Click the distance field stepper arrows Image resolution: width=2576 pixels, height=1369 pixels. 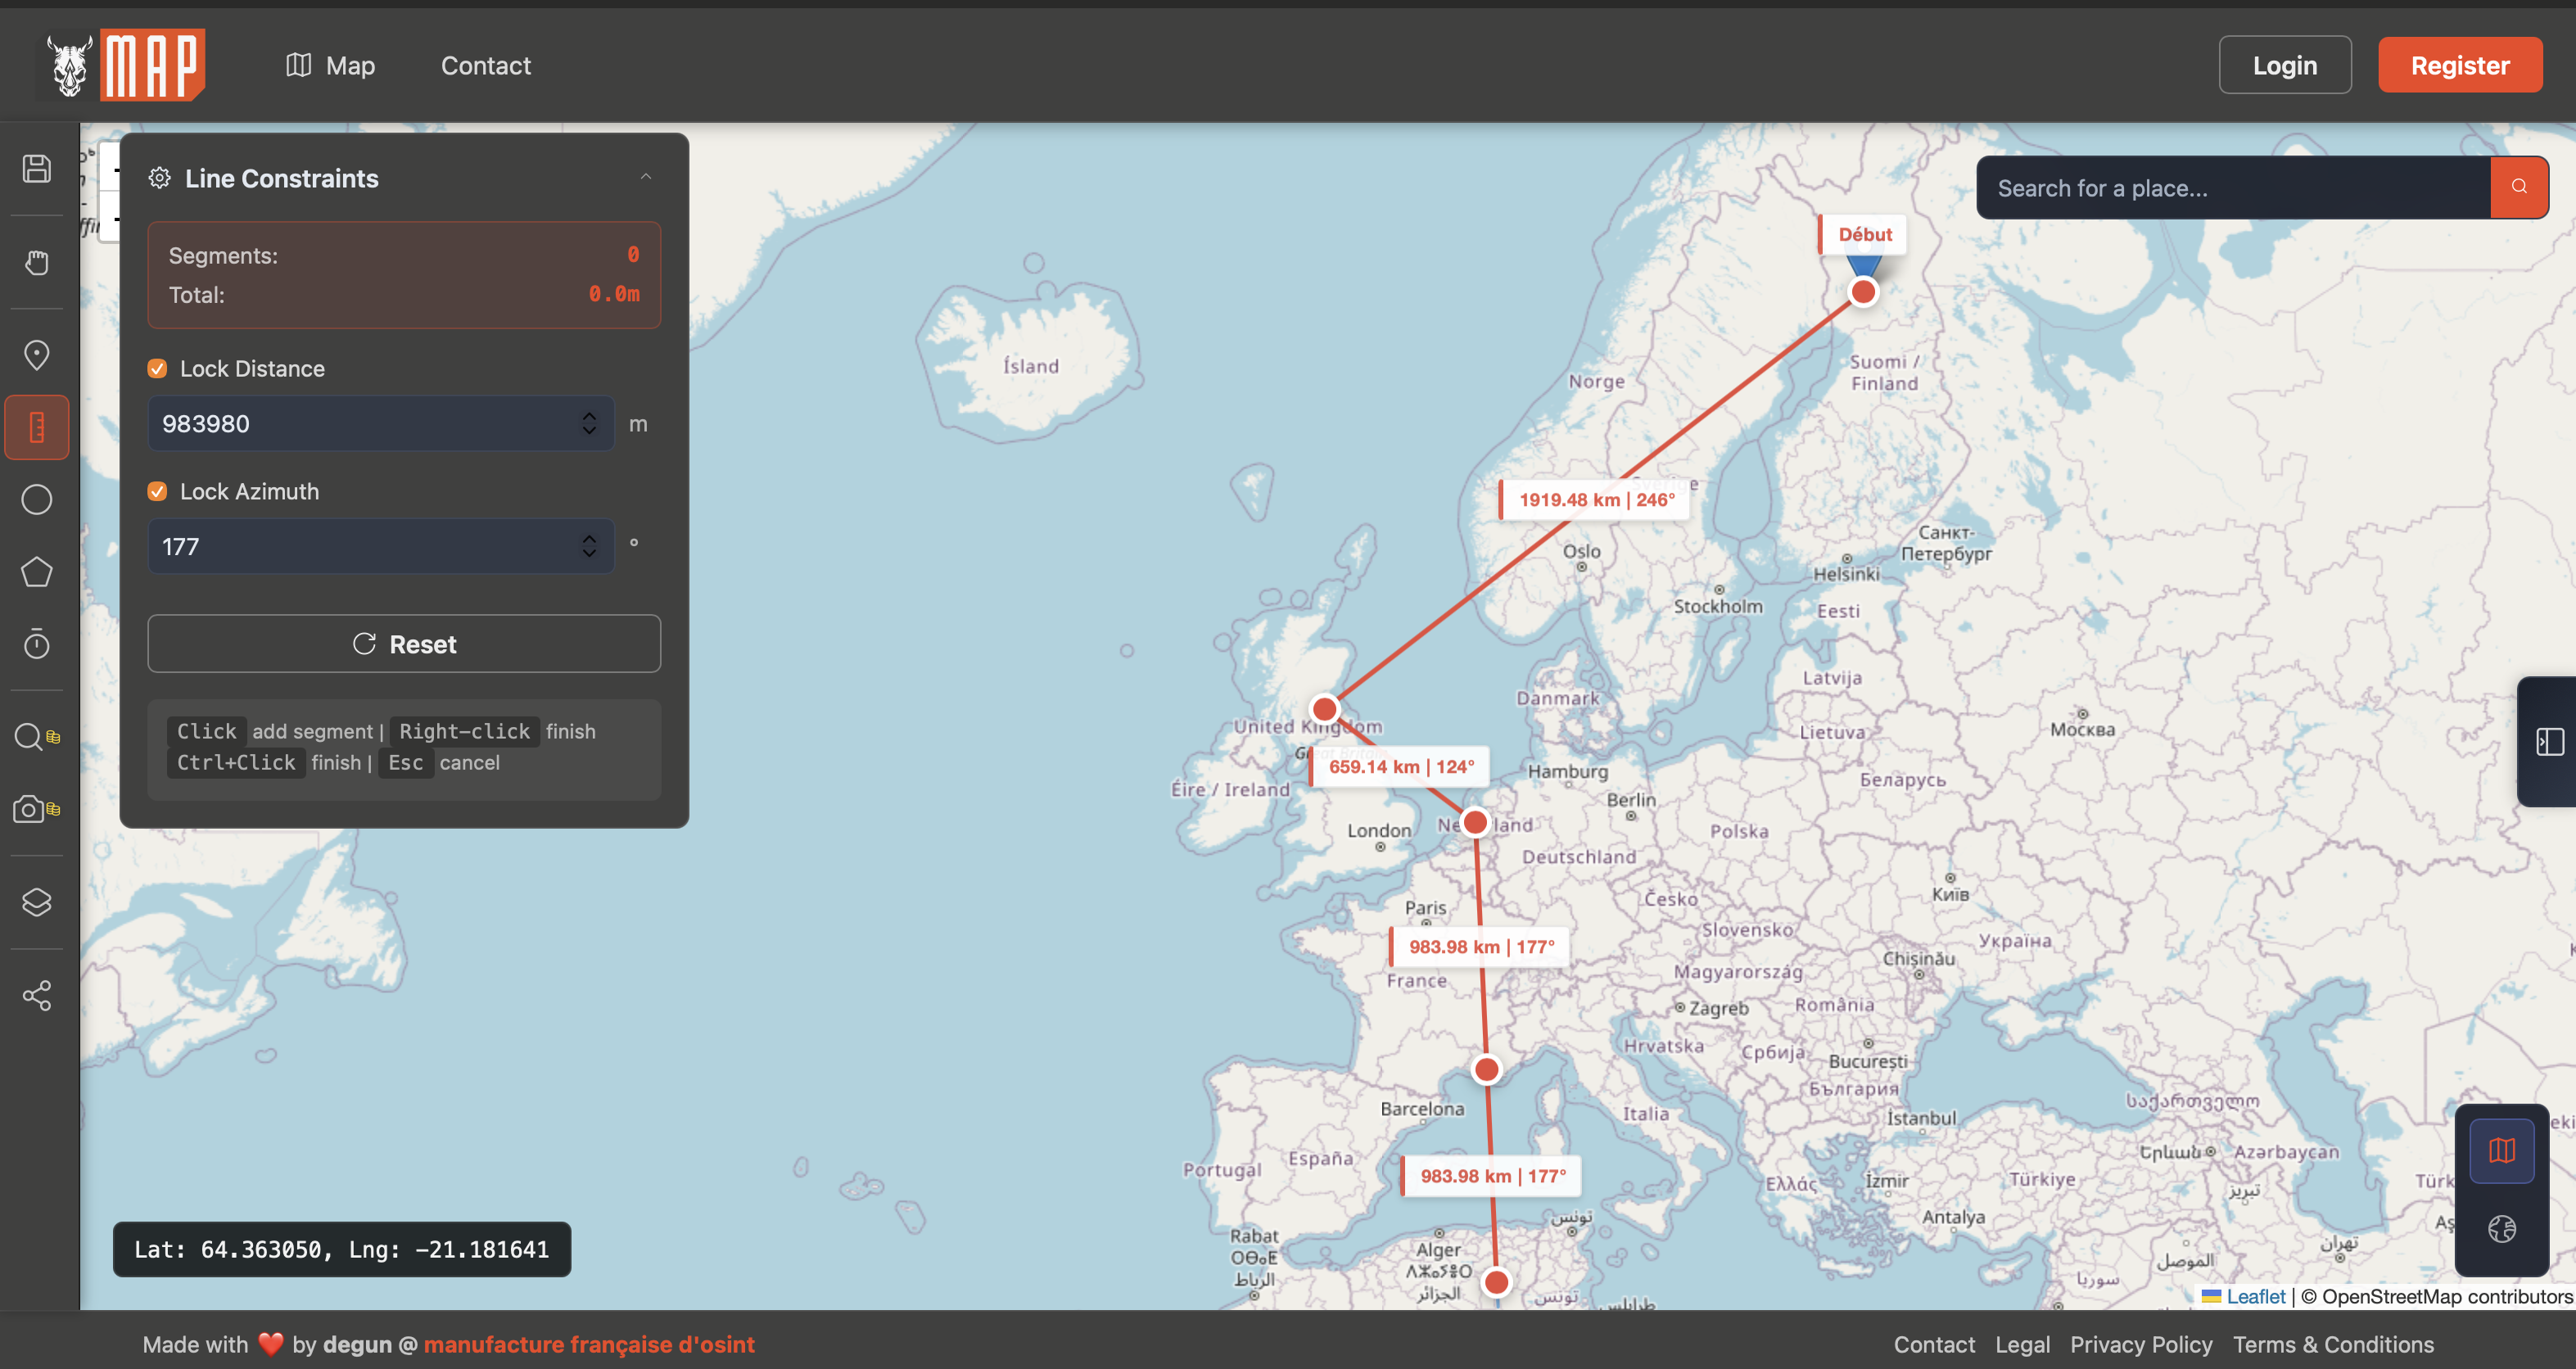[589, 423]
